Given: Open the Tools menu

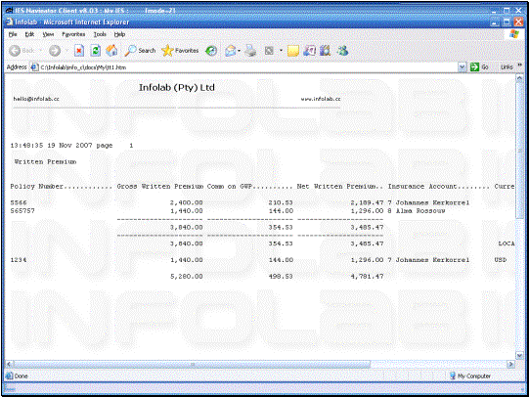Looking at the screenshot, I should pos(100,34).
